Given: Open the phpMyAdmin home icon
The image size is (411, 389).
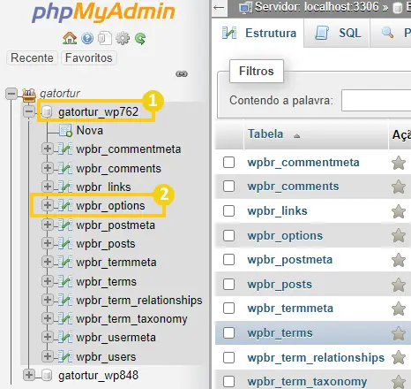Looking at the screenshot, I should [x=70, y=38].
